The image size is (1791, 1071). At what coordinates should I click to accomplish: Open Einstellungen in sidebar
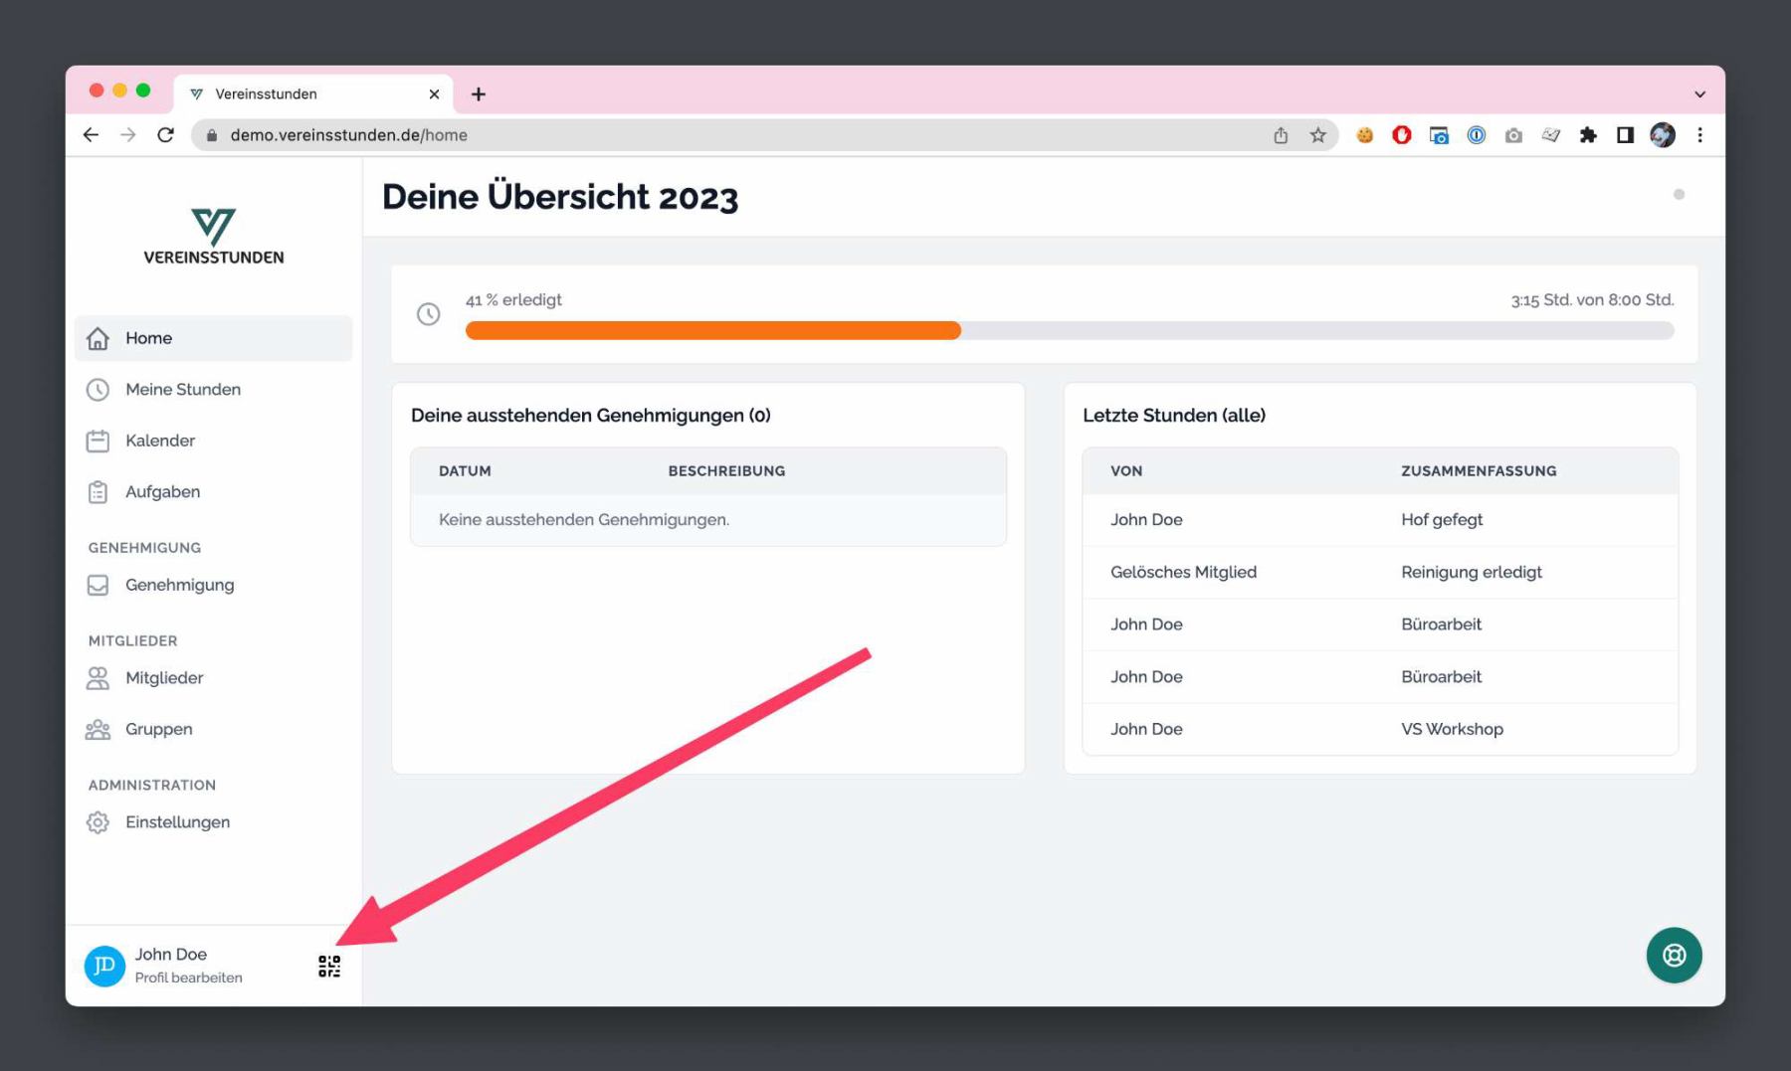point(214,822)
